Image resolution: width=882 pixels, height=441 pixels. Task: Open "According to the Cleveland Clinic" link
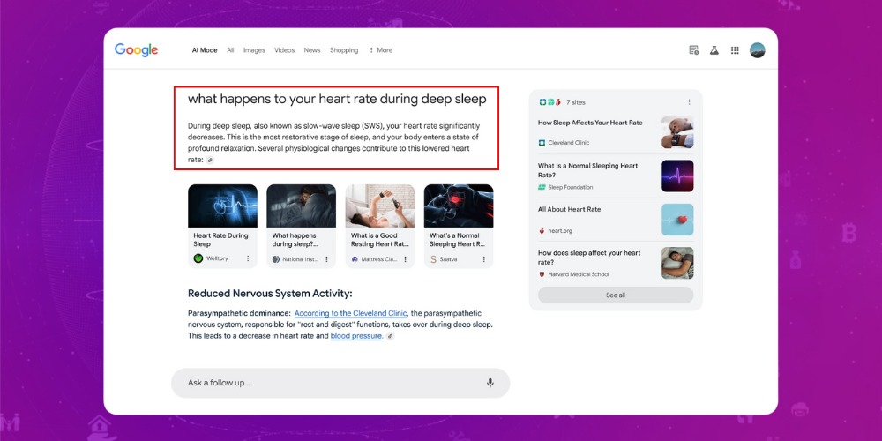tap(350, 313)
